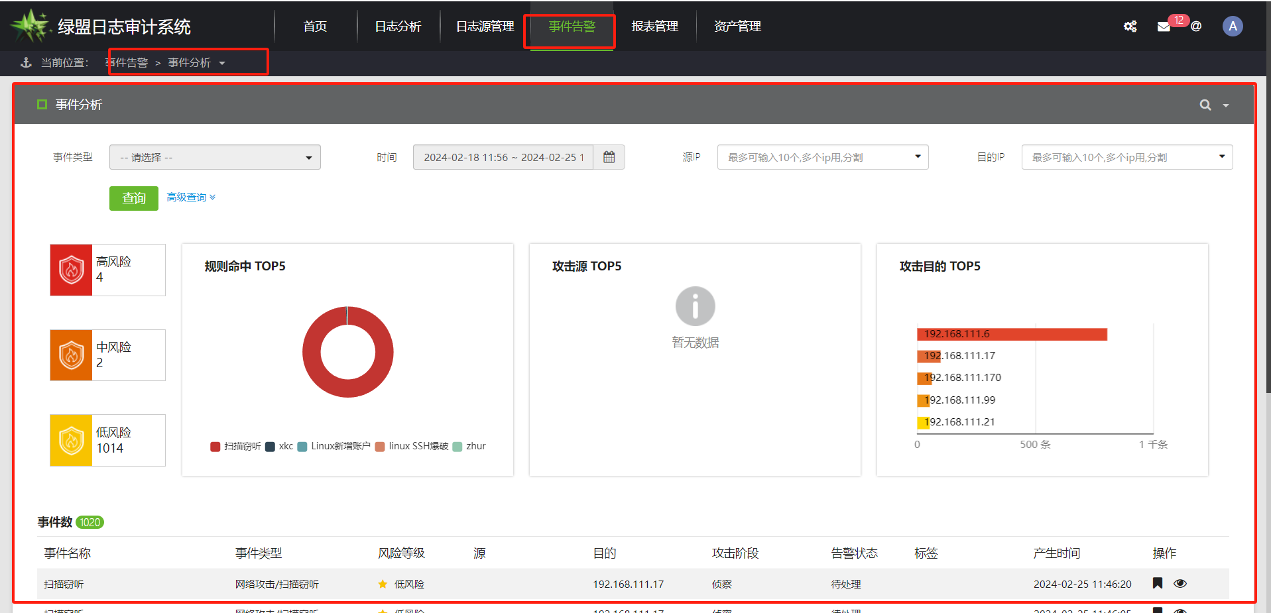Click the 中风险 2 card
This screenshot has height=613, width=1271.
(107, 355)
